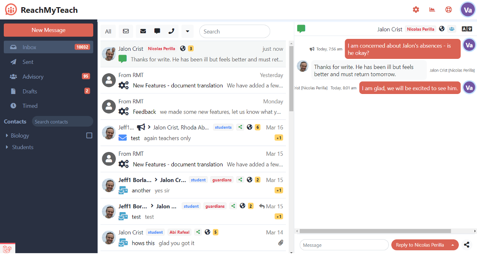Open the help lifebuoy icon in header
The height and width of the screenshot is (254, 477).
449,10
